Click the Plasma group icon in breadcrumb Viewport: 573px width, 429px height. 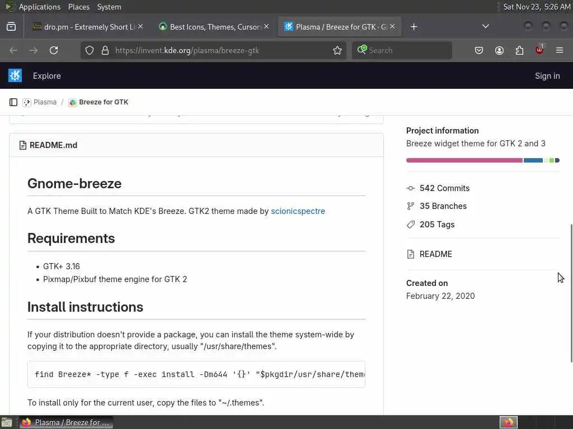click(x=27, y=103)
